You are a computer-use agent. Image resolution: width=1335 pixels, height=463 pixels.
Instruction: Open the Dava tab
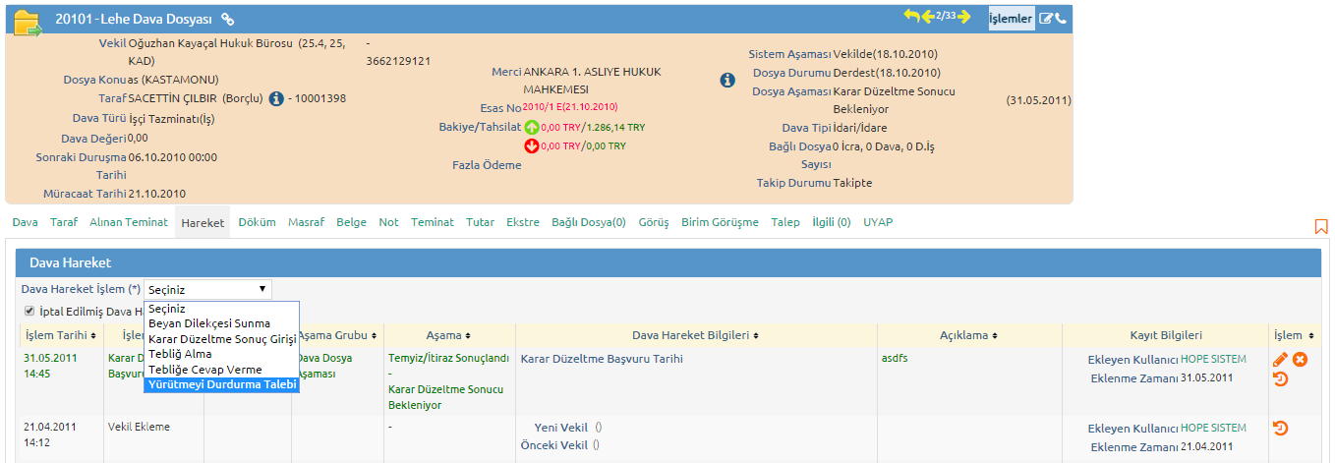(26, 222)
